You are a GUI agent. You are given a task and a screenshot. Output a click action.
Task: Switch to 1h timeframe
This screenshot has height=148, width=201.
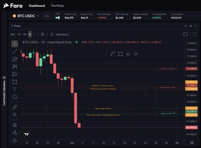(19, 34)
